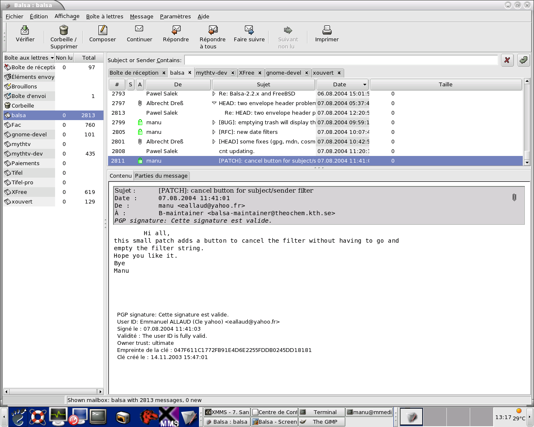Screen dimensions: 534x427
Task: Click the Faire suivre forward icon
Action: point(249,30)
